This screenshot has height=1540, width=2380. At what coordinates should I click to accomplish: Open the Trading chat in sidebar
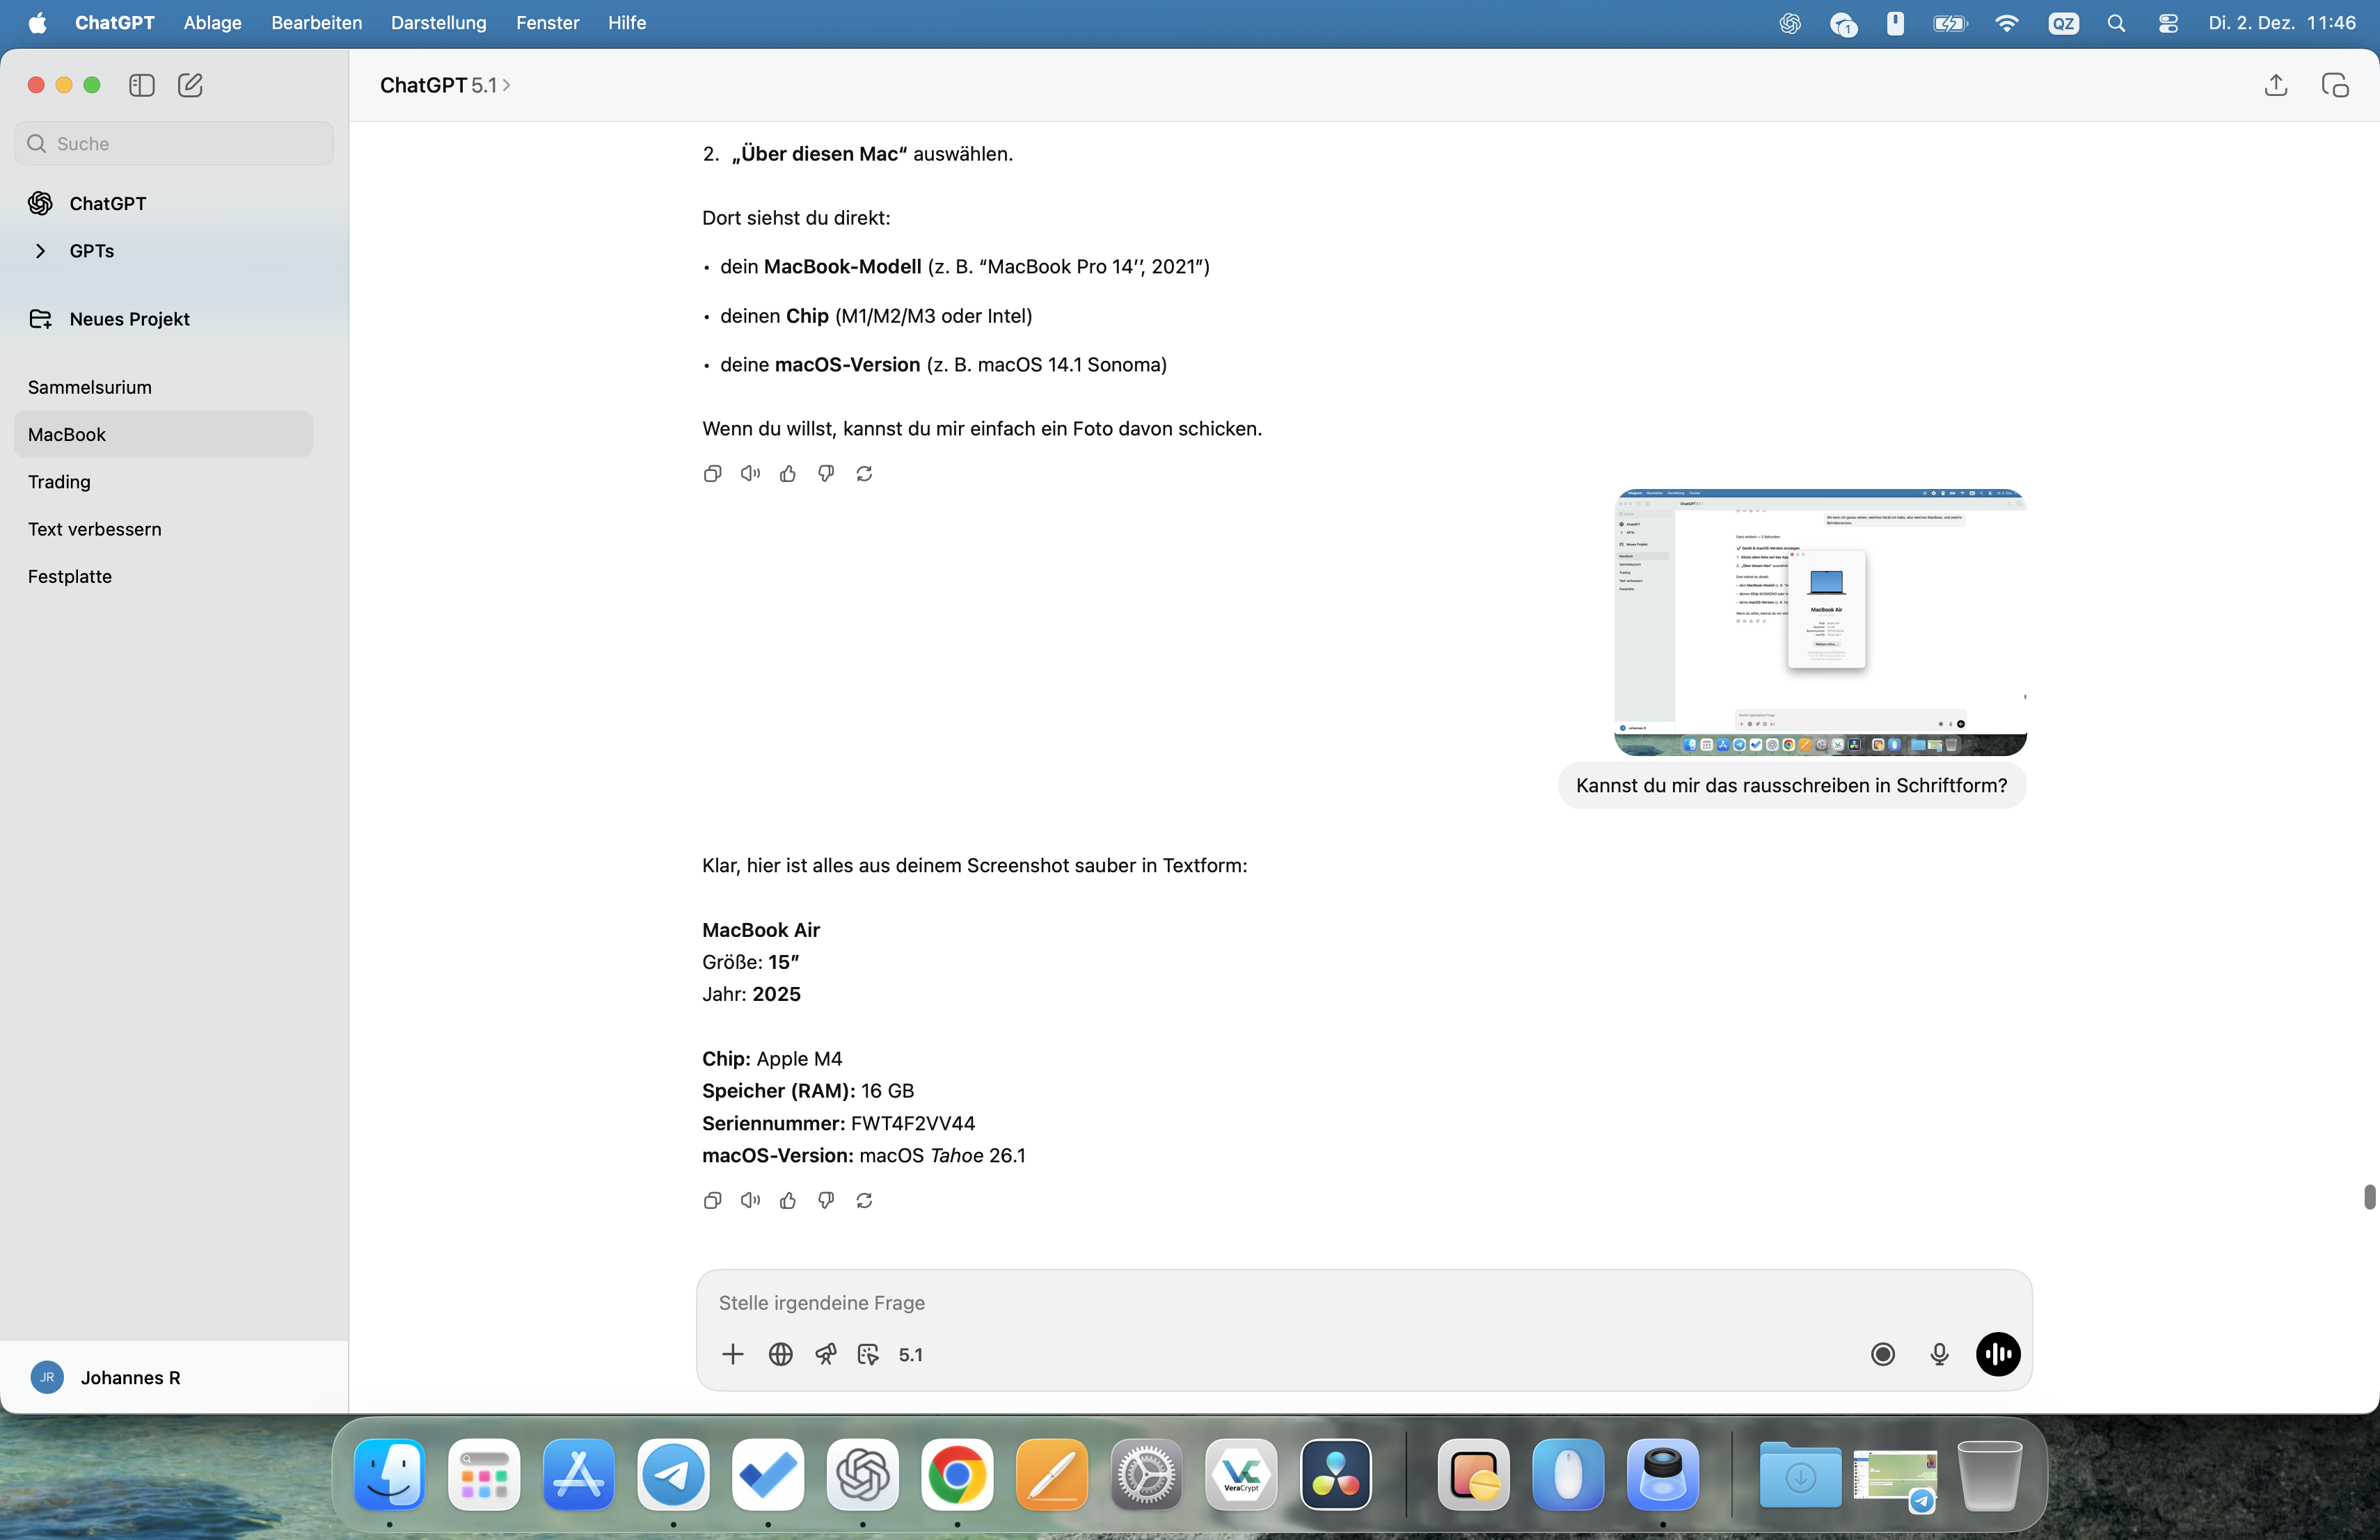tap(59, 482)
